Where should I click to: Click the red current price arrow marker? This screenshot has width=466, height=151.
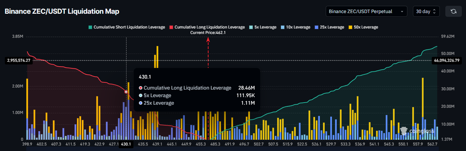click(208, 40)
